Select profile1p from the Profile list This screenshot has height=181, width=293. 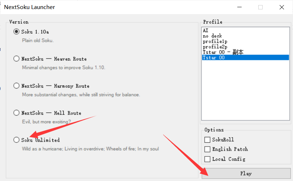215,42
